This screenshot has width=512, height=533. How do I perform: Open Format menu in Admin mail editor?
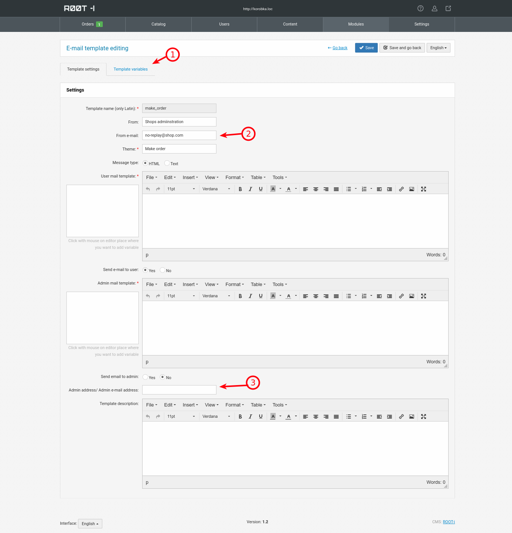pyautogui.click(x=234, y=285)
